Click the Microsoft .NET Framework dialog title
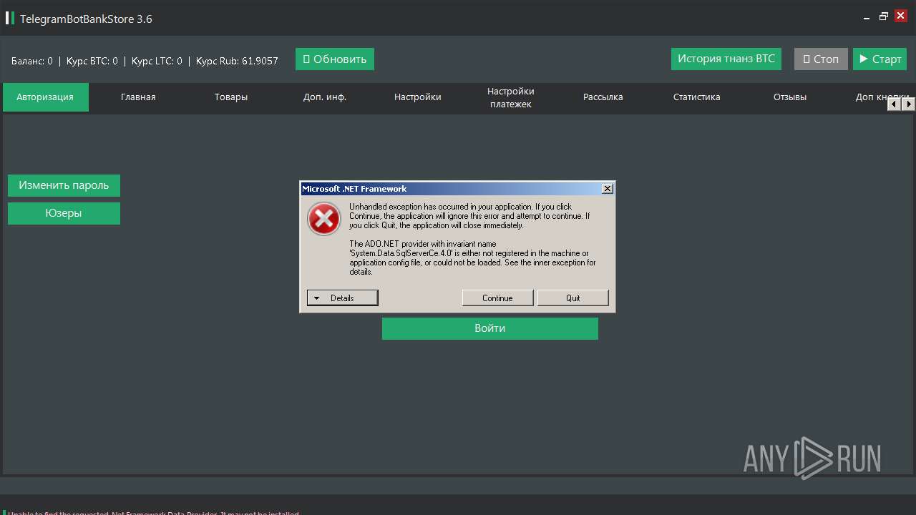This screenshot has width=916, height=515. (x=354, y=189)
